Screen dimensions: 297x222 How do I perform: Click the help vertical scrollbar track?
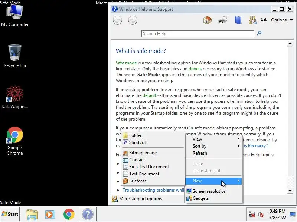[290, 182]
